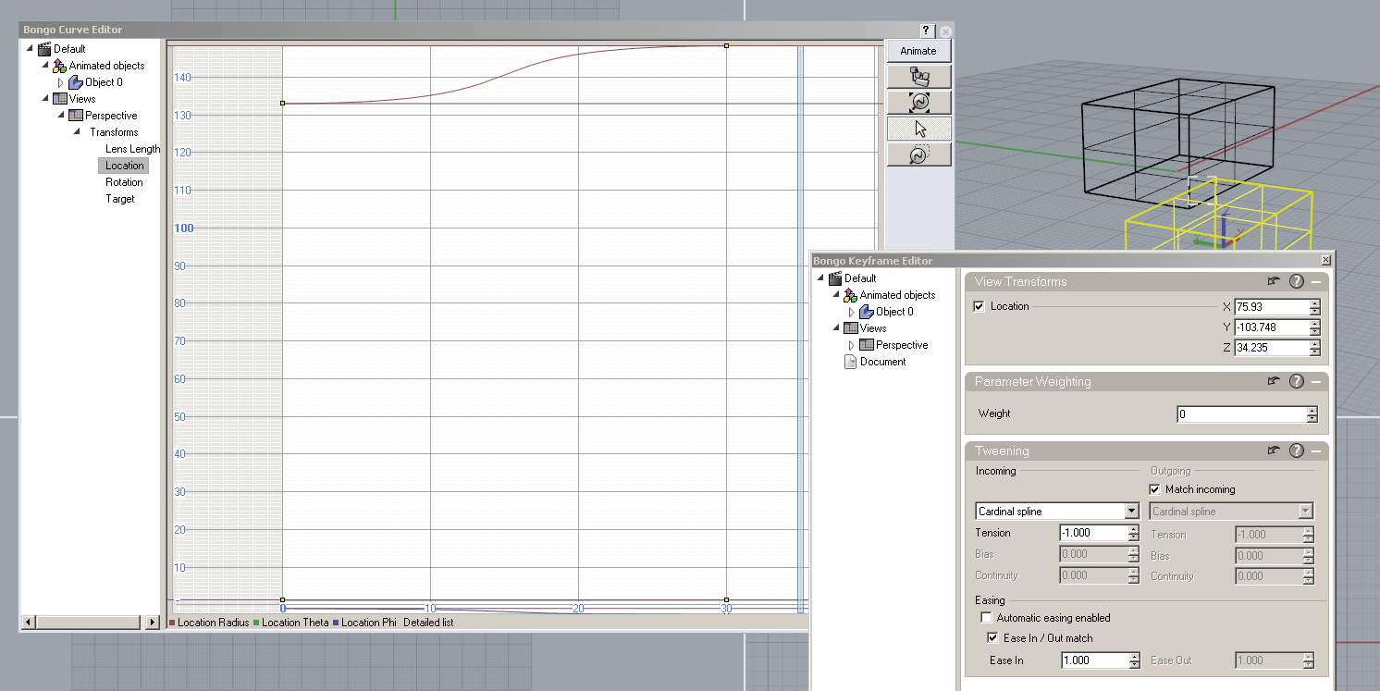The image size is (1380, 691).
Task: Collapse the Transforms node in Curve Editor
Action: (x=78, y=132)
